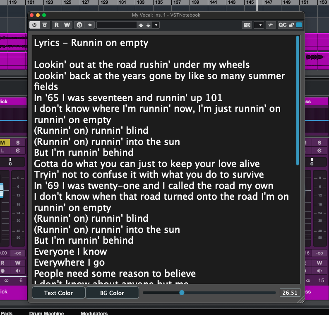The width and height of the screenshot is (329, 315).
Task: Toggle the lock icon next to QC
Action: [292, 25]
